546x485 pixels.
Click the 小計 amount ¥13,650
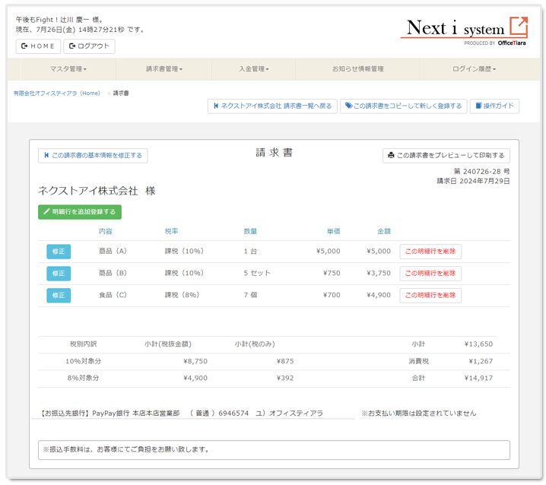point(478,344)
